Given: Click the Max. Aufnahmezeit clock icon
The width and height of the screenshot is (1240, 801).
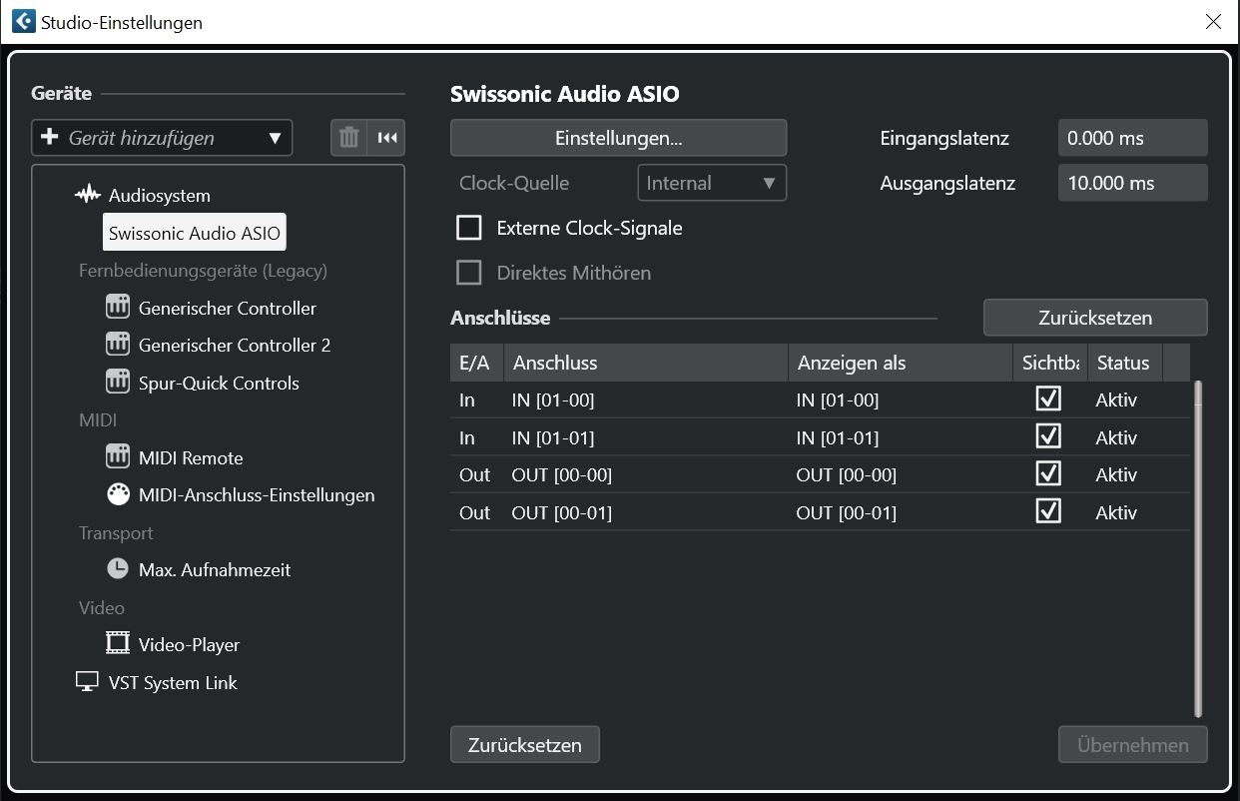Looking at the screenshot, I should [x=118, y=569].
